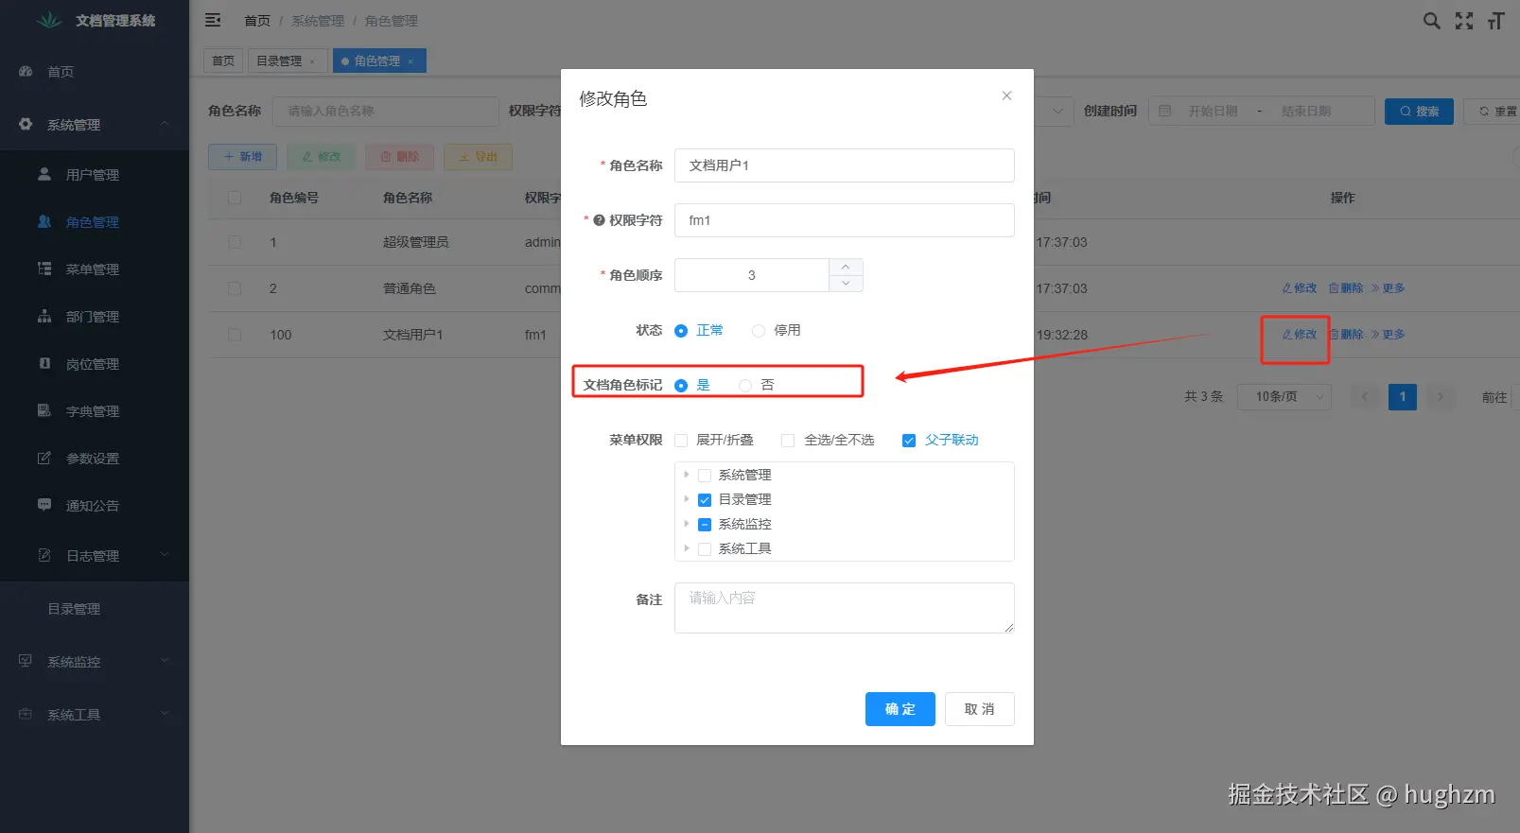Select 是 for 文档角色标记

[681, 386]
